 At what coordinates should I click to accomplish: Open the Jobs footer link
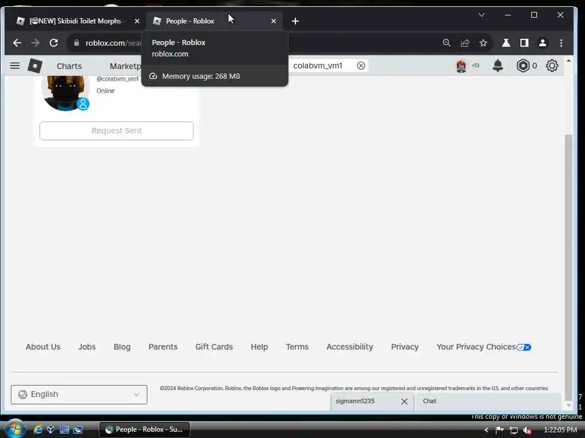[87, 347]
